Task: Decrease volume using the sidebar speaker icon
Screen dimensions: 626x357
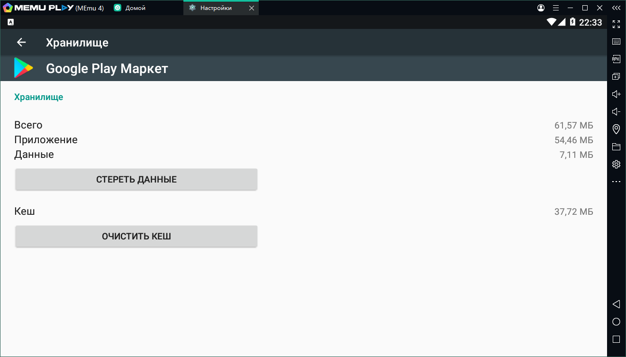Action: [x=616, y=112]
